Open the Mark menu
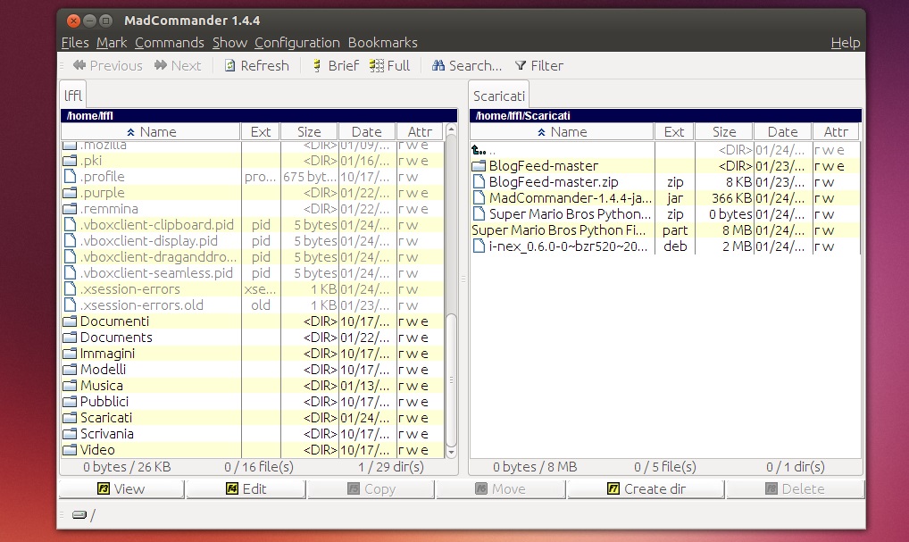The height and width of the screenshot is (542, 909). (x=112, y=43)
